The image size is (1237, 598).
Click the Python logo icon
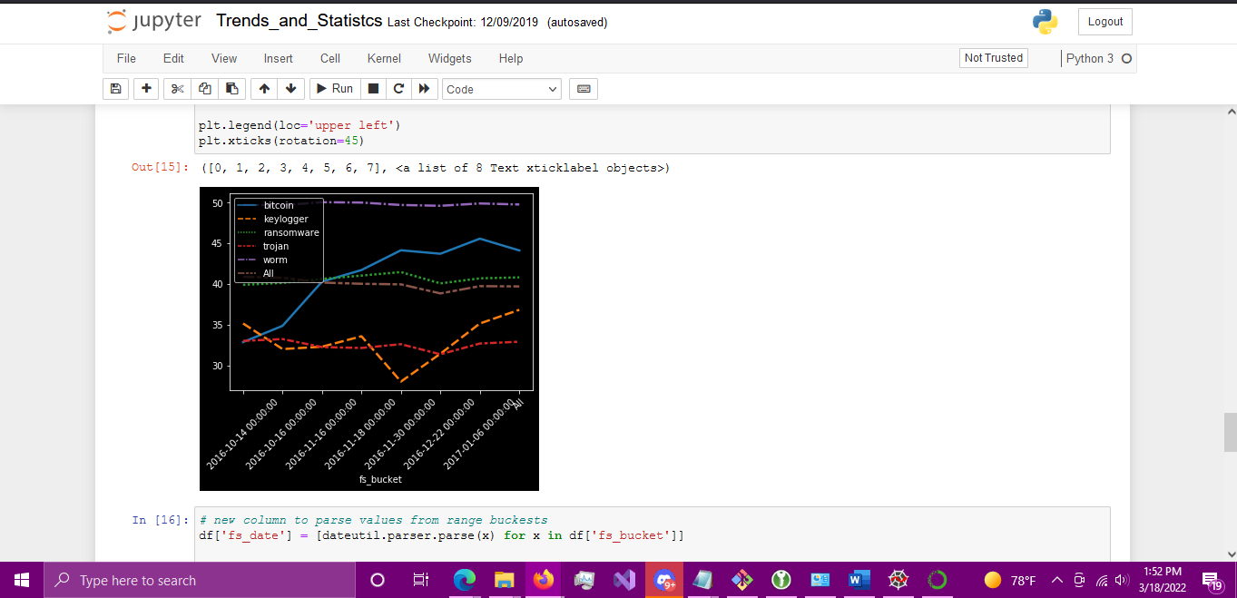(x=1045, y=22)
